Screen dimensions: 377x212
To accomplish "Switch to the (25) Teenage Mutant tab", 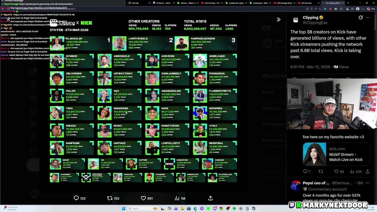I will 284,3.
